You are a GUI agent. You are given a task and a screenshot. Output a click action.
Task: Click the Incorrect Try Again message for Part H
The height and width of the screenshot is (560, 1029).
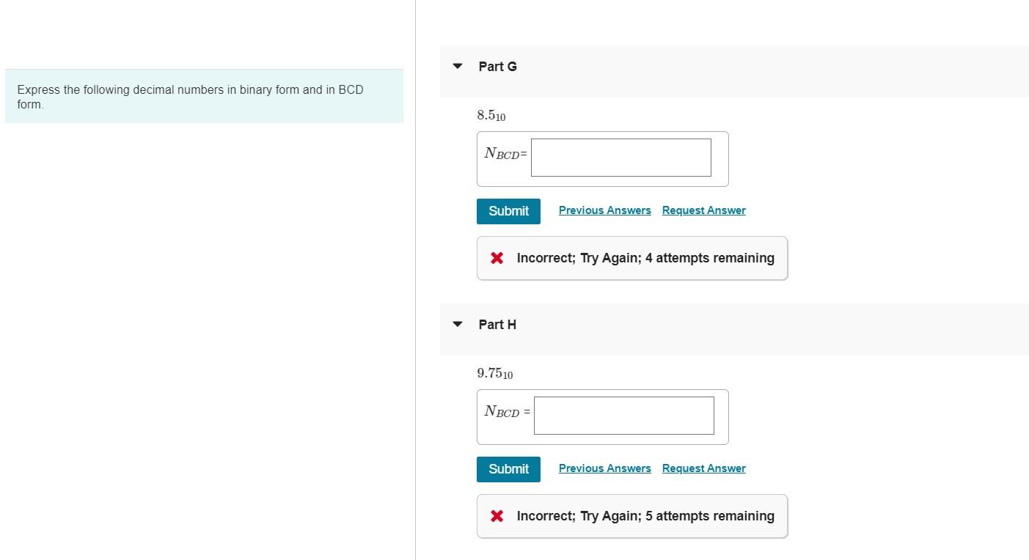tap(644, 515)
